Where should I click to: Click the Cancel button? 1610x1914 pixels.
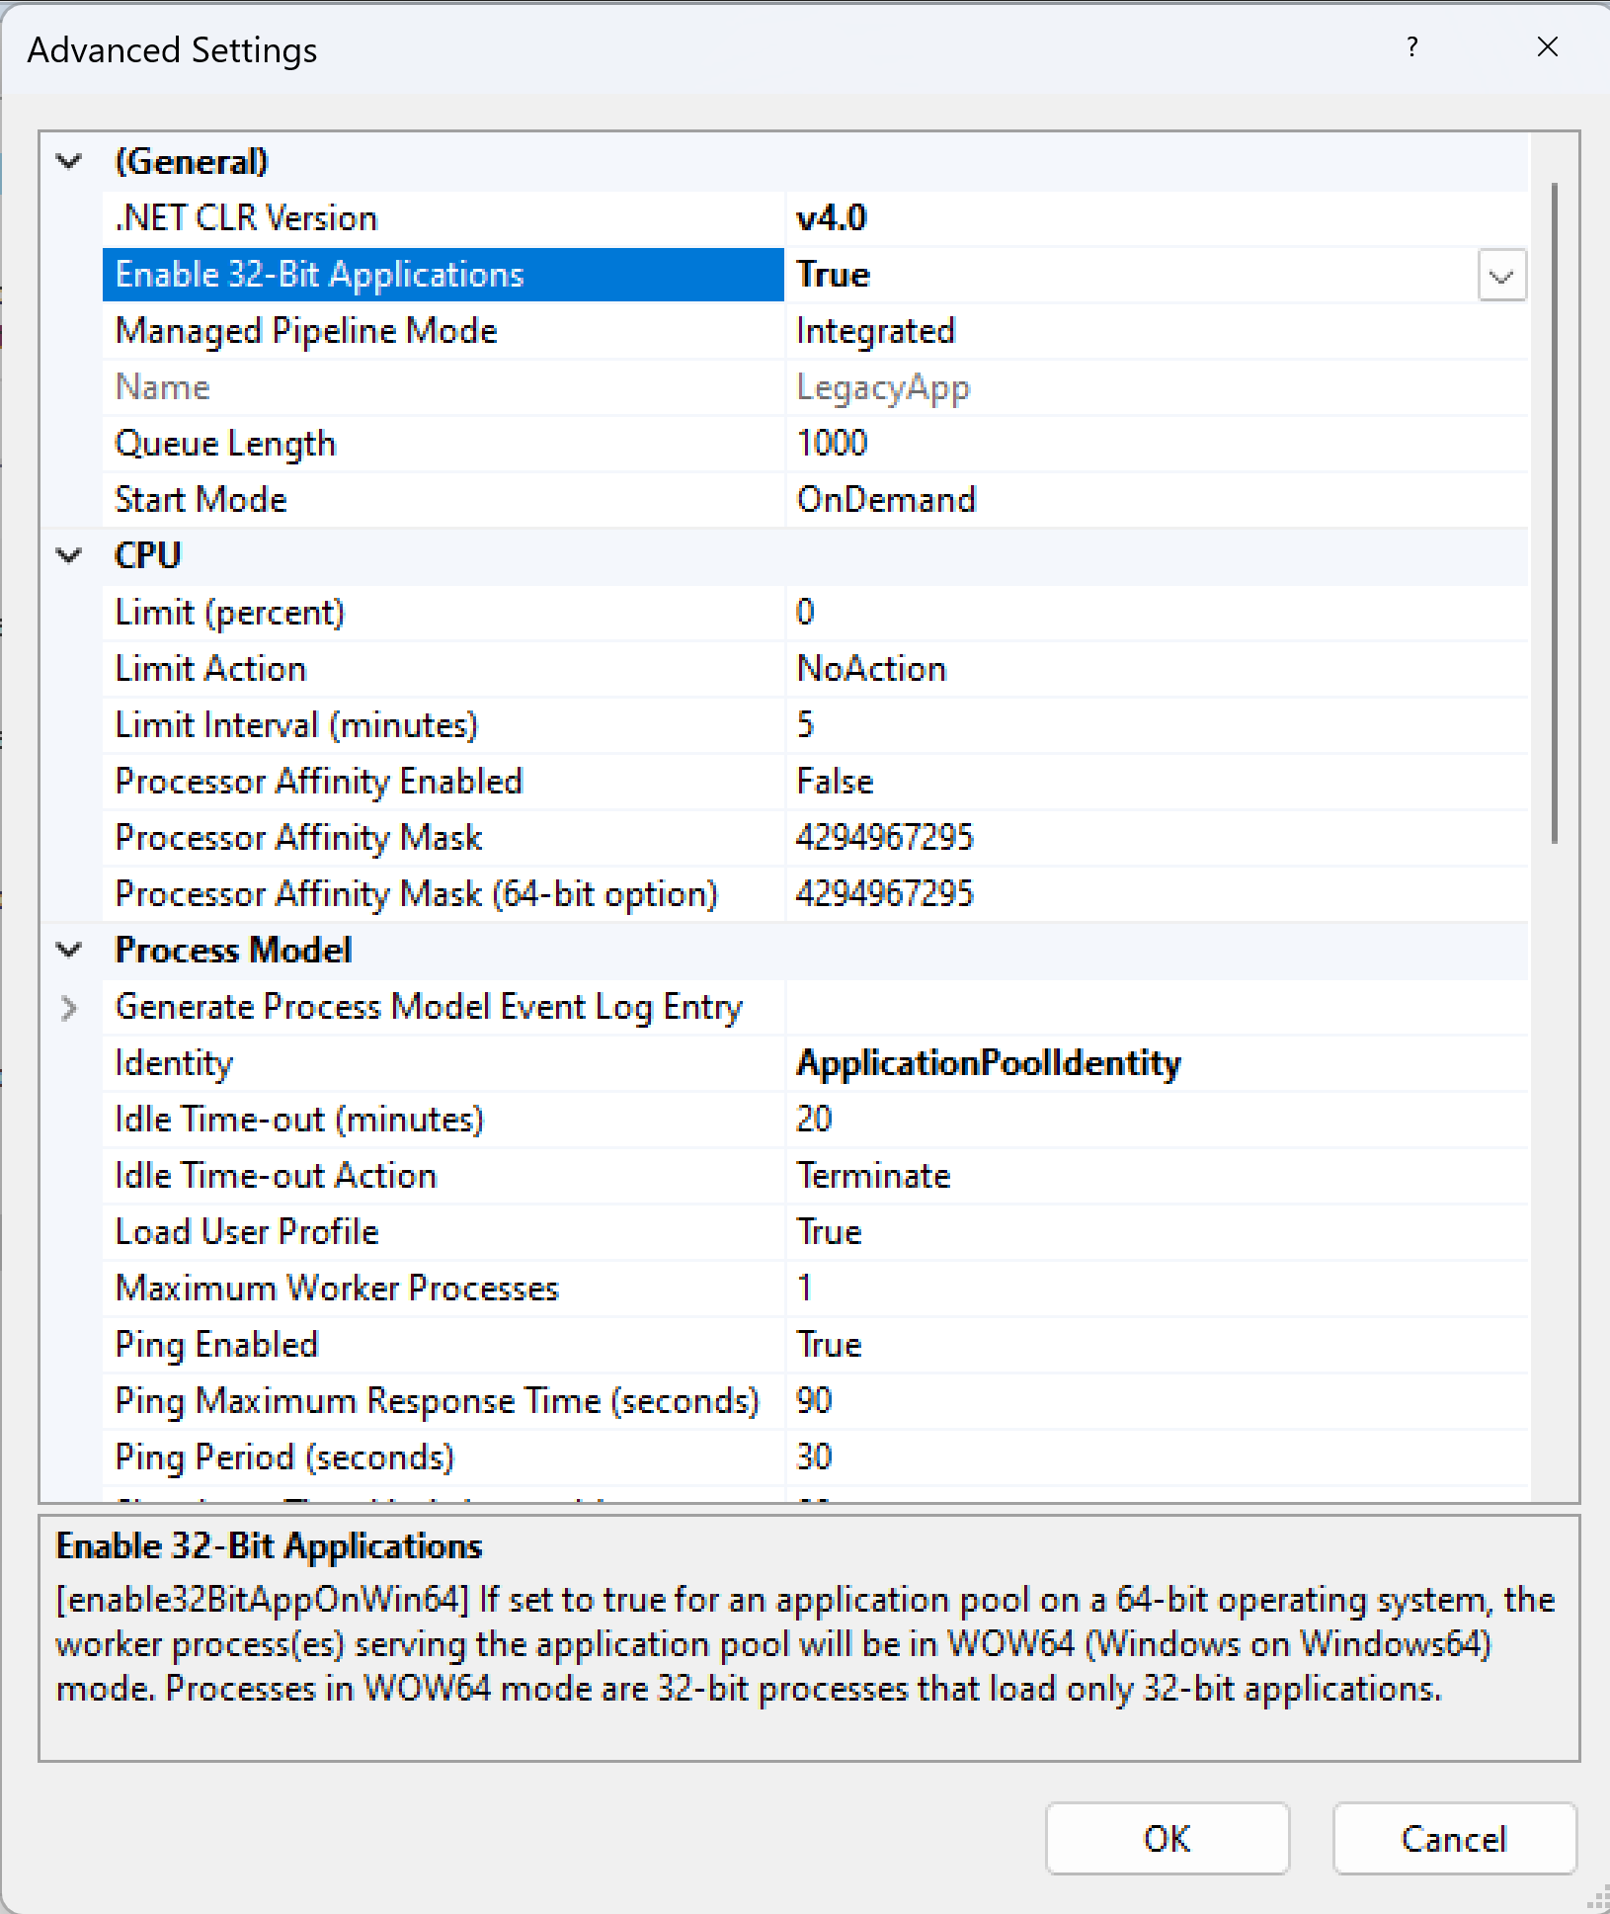tap(1454, 1839)
